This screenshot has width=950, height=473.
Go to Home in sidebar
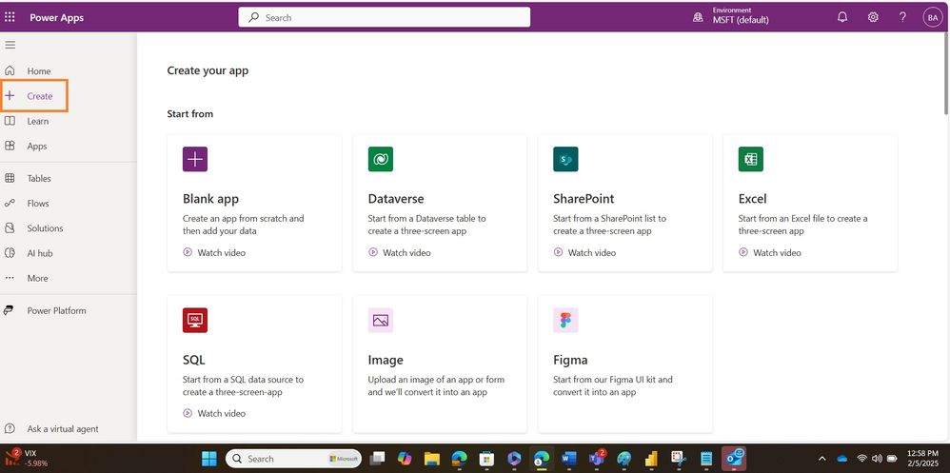click(38, 70)
